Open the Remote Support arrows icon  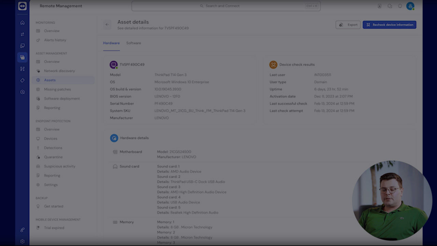[22, 34]
